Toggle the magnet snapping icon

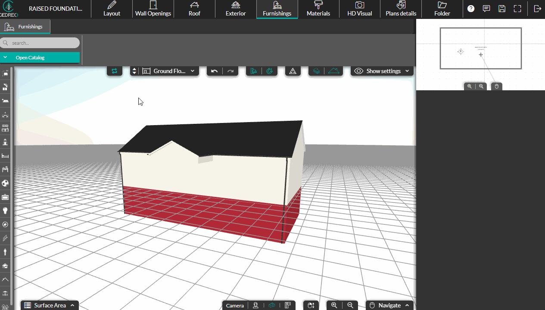coord(270,71)
